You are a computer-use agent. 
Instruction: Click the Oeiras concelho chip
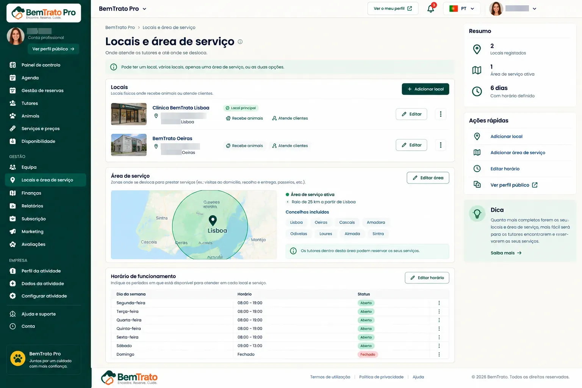pyautogui.click(x=321, y=222)
